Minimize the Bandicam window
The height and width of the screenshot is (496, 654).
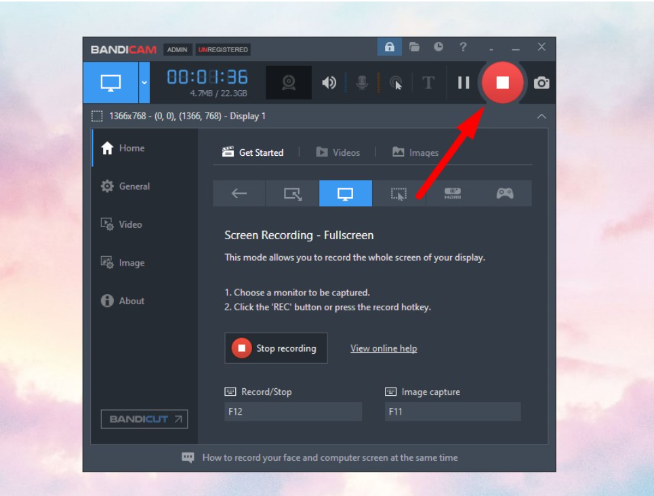pos(516,49)
